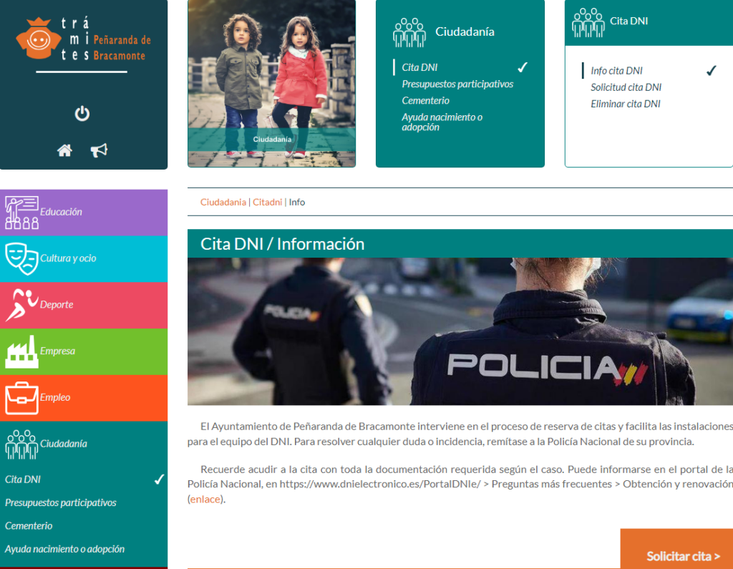Click the people icon in Ciudadanía top card

(x=409, y=33)
